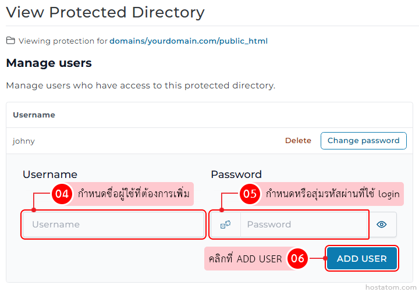Focus the Username input field
The height and width of the screenshot is (292, 419).
[x=114, y=225]
